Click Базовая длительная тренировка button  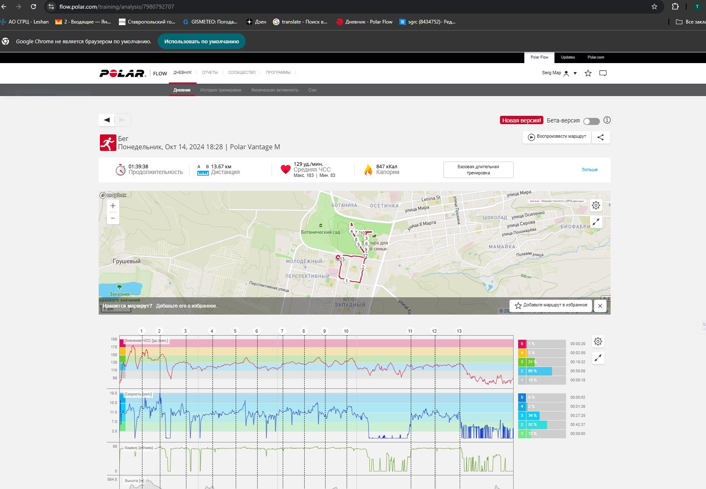click(x=478, y=170)
